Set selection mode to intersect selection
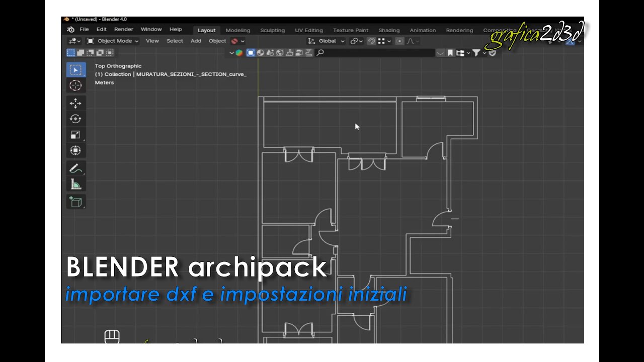Viewport: 644px width, 362px height. point(110,53)
